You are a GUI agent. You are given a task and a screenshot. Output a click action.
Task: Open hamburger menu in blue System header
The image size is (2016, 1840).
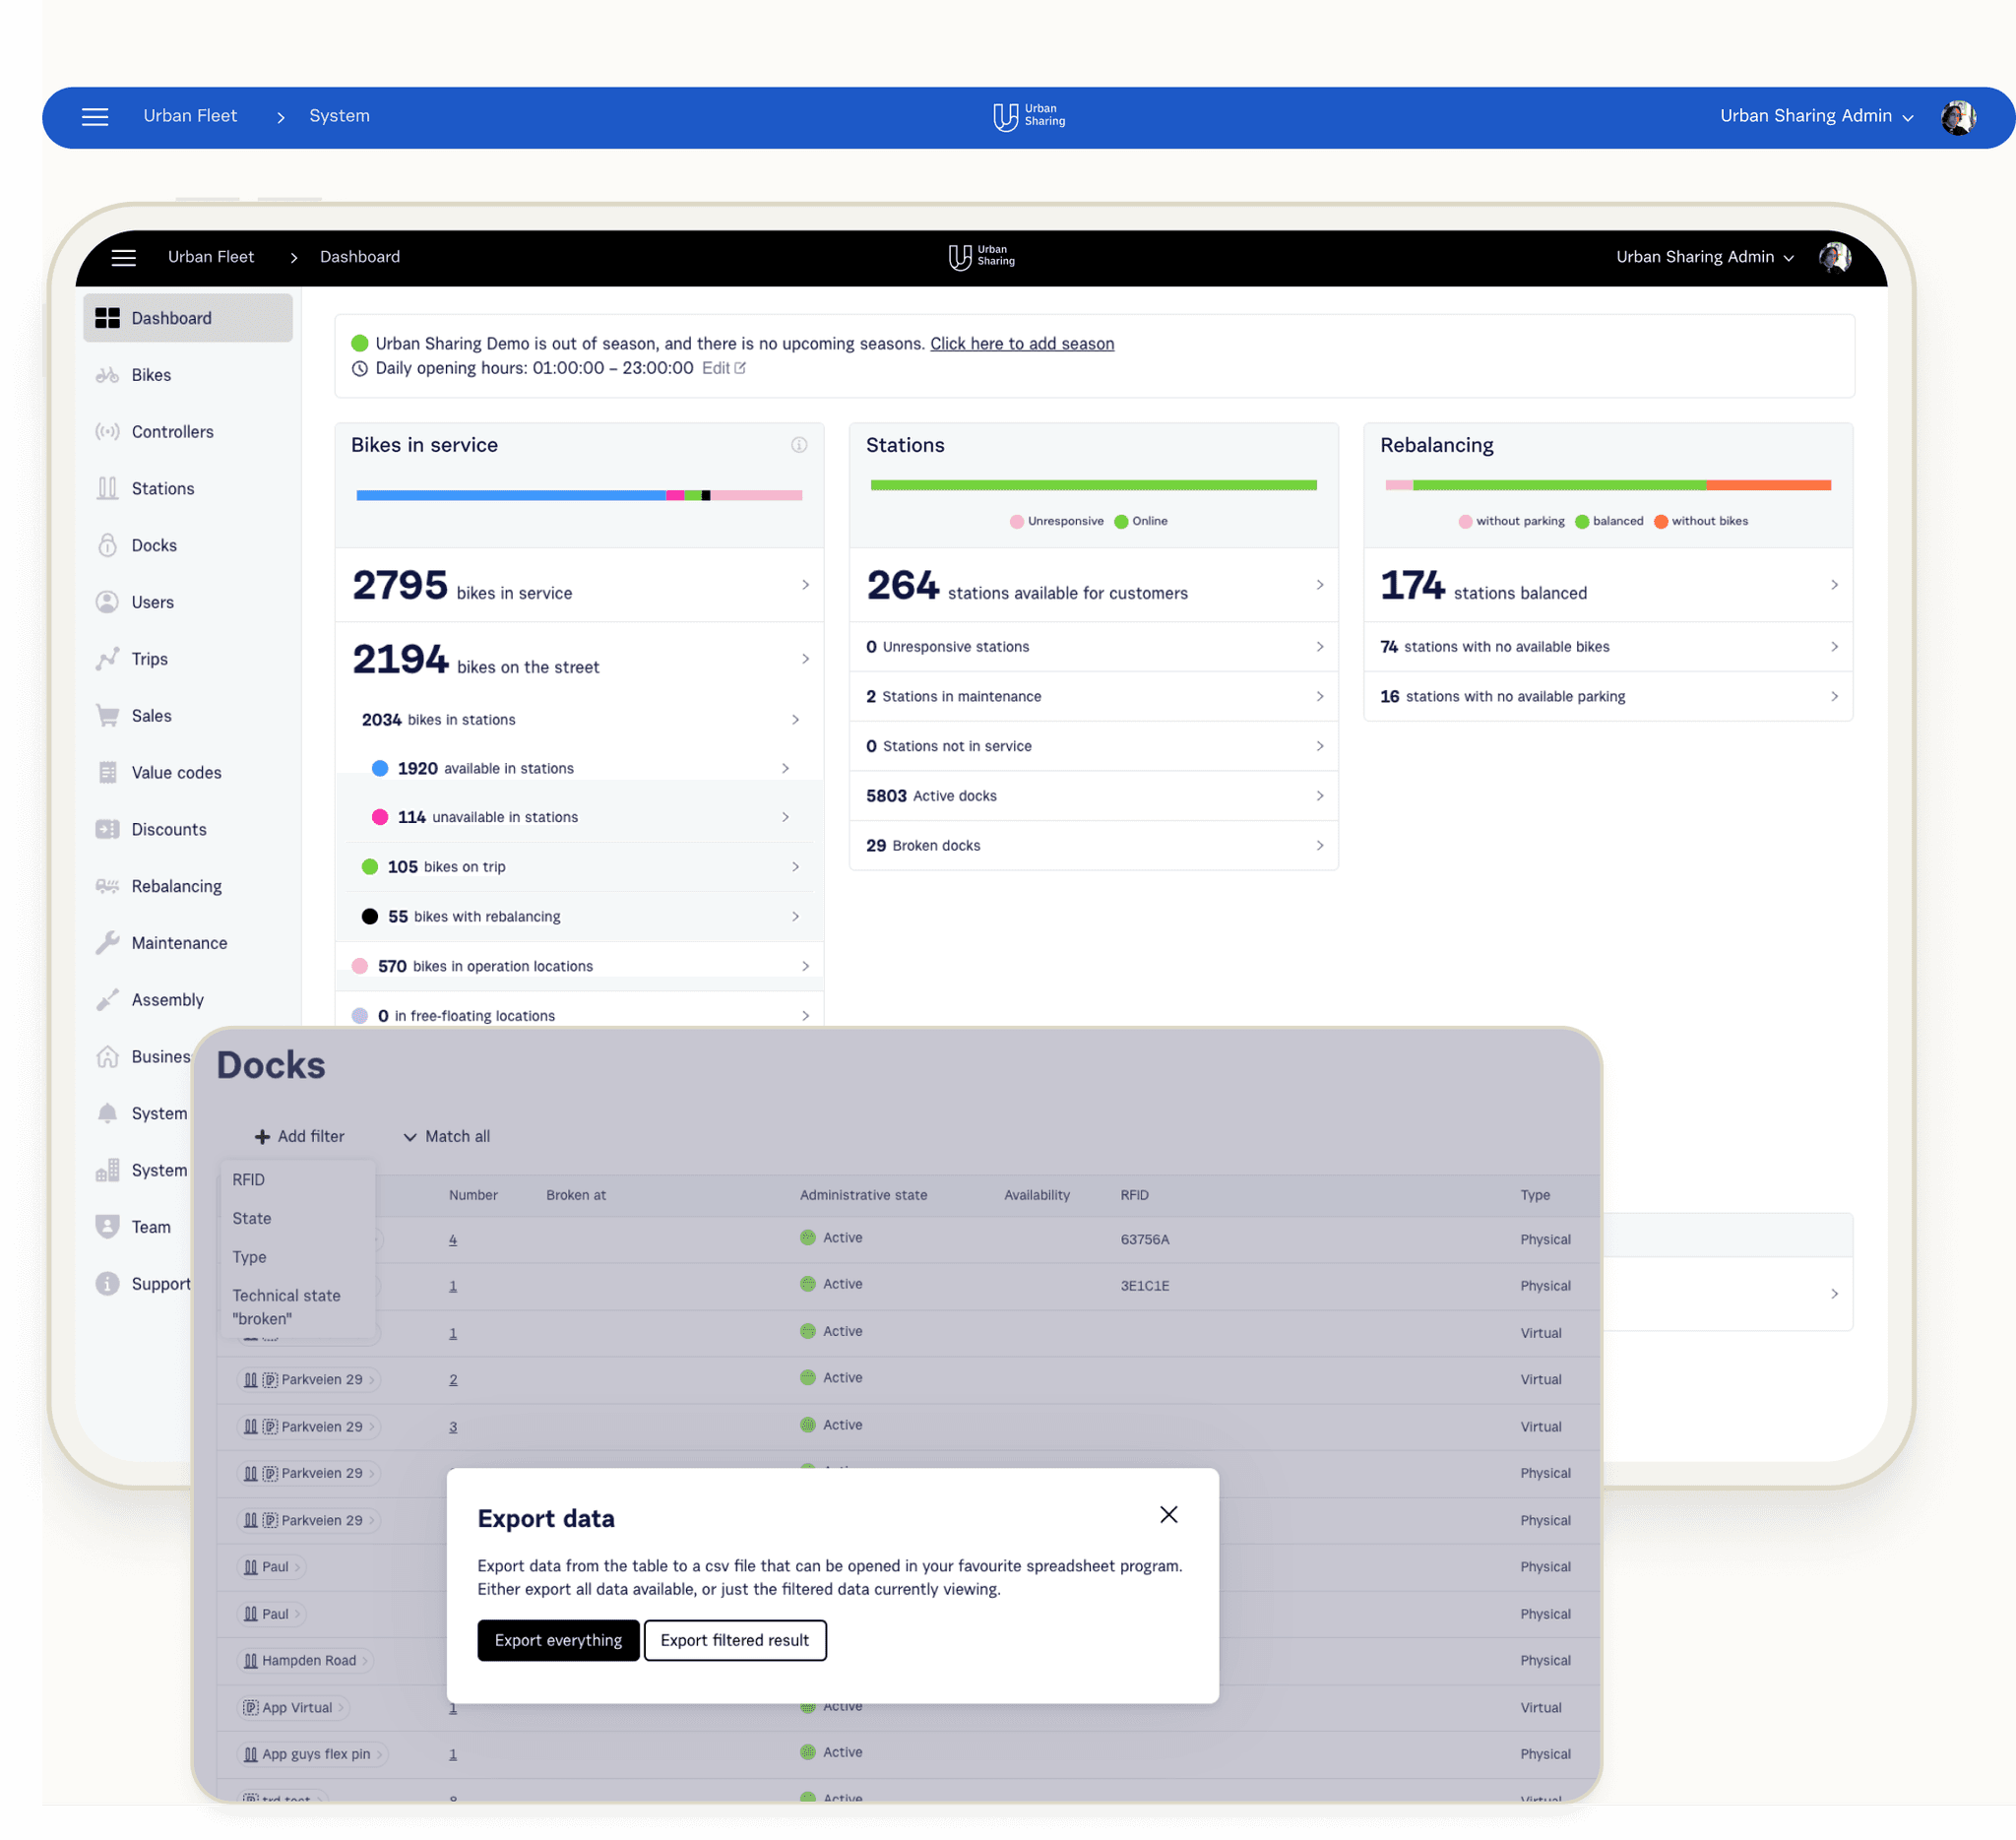point(95,117)
